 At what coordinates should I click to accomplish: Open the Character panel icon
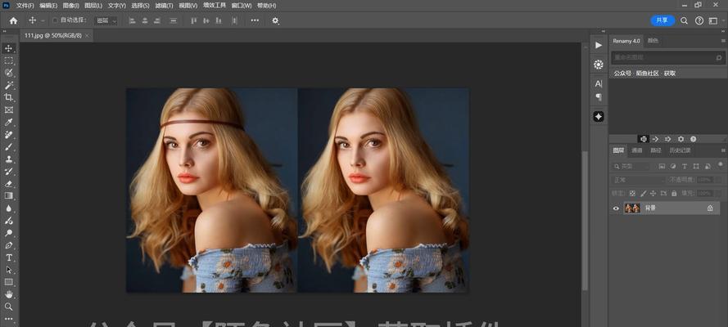click(599, 83)
